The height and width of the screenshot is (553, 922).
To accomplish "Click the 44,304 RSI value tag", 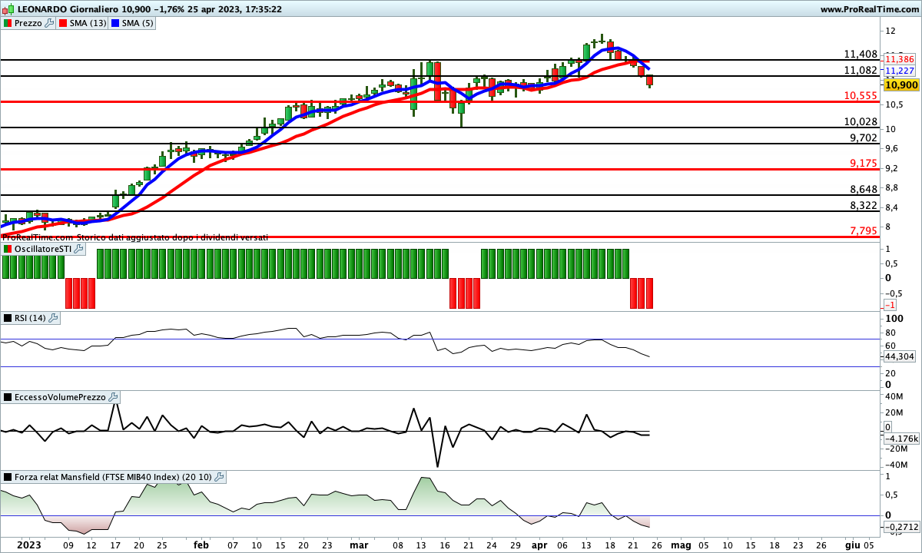I will pyautogui.click(x=900, y=356).
